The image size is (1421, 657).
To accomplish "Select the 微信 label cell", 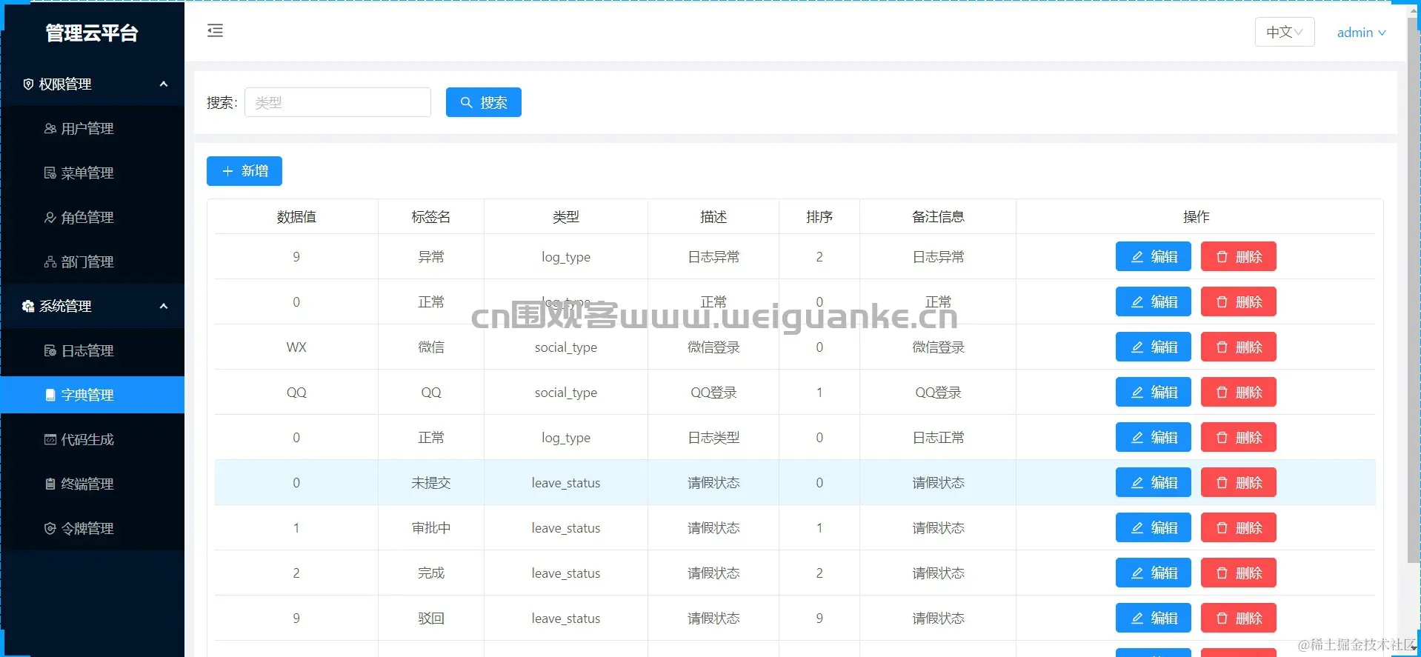I will (x=431, y=347).
